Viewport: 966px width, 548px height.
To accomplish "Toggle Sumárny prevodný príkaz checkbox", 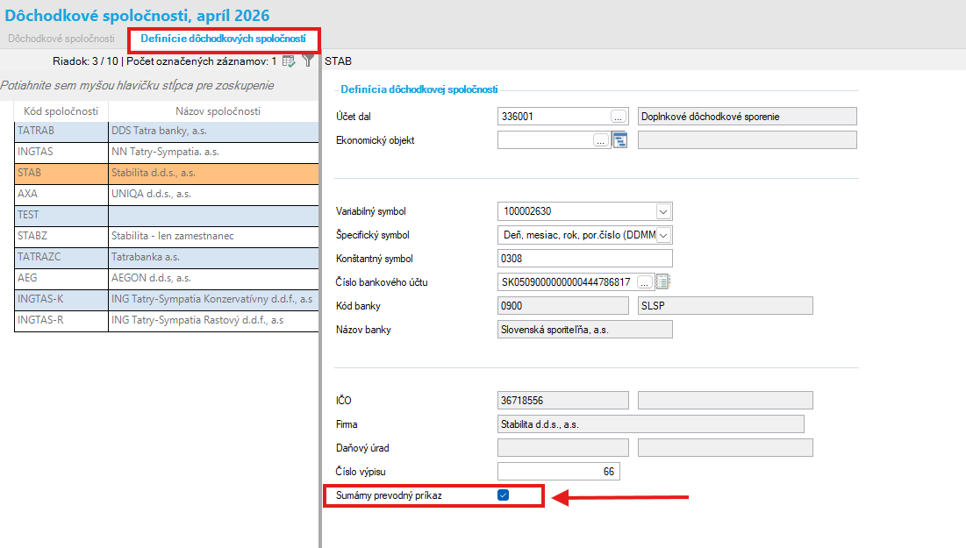I will click(x=504, y=495).
